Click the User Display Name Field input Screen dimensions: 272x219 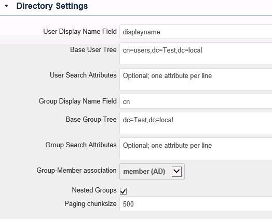click(196, 32)
